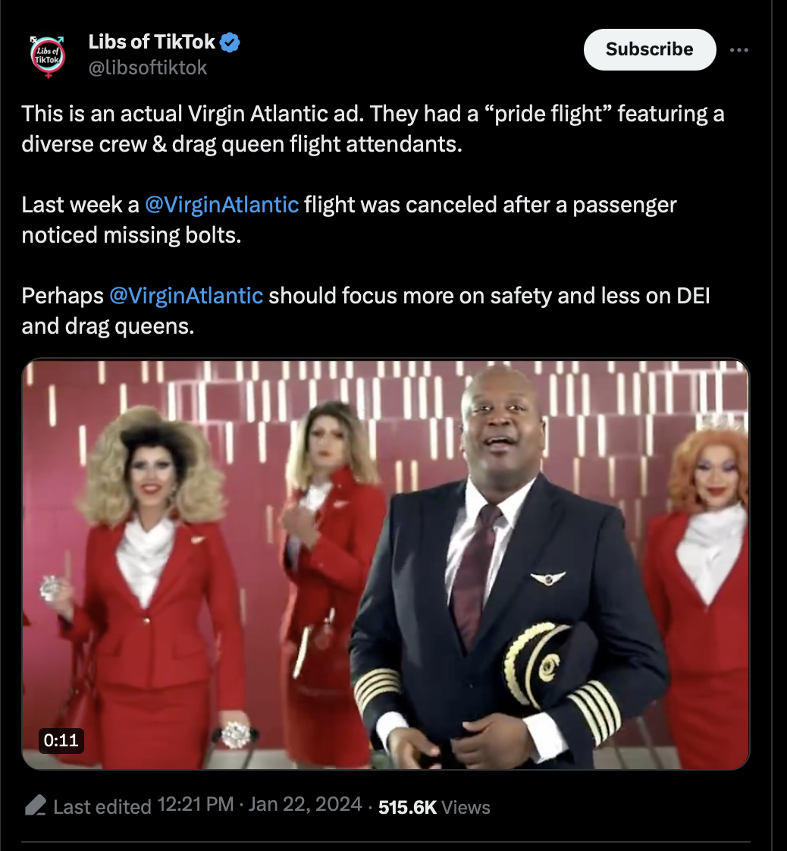
Task: Play the Virgin Atlantic ad video
Action: click(386, 564)
